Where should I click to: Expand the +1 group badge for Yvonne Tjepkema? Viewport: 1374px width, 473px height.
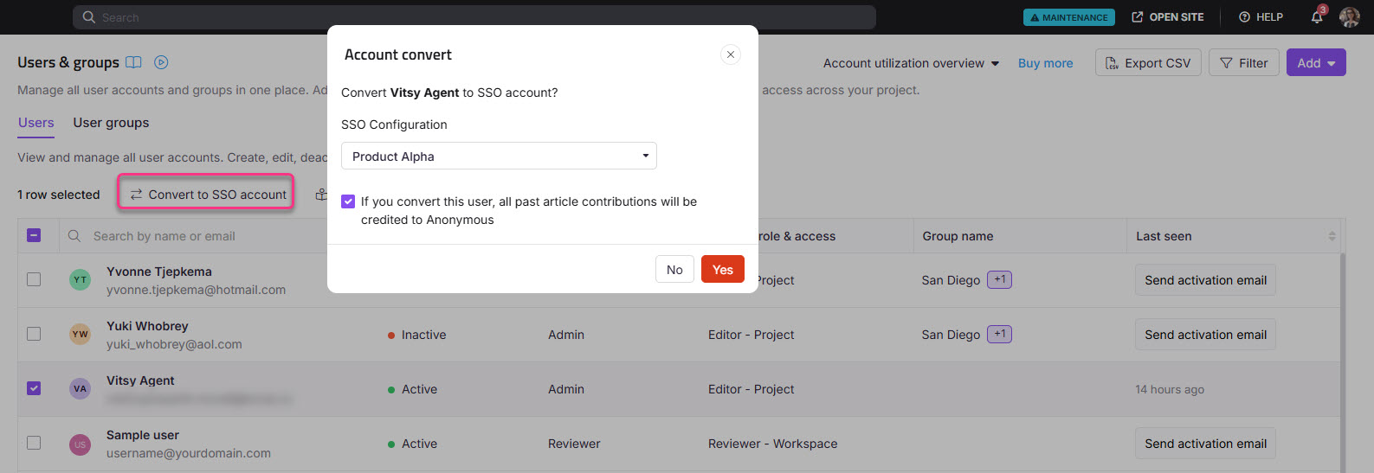(x=999, y=279)
